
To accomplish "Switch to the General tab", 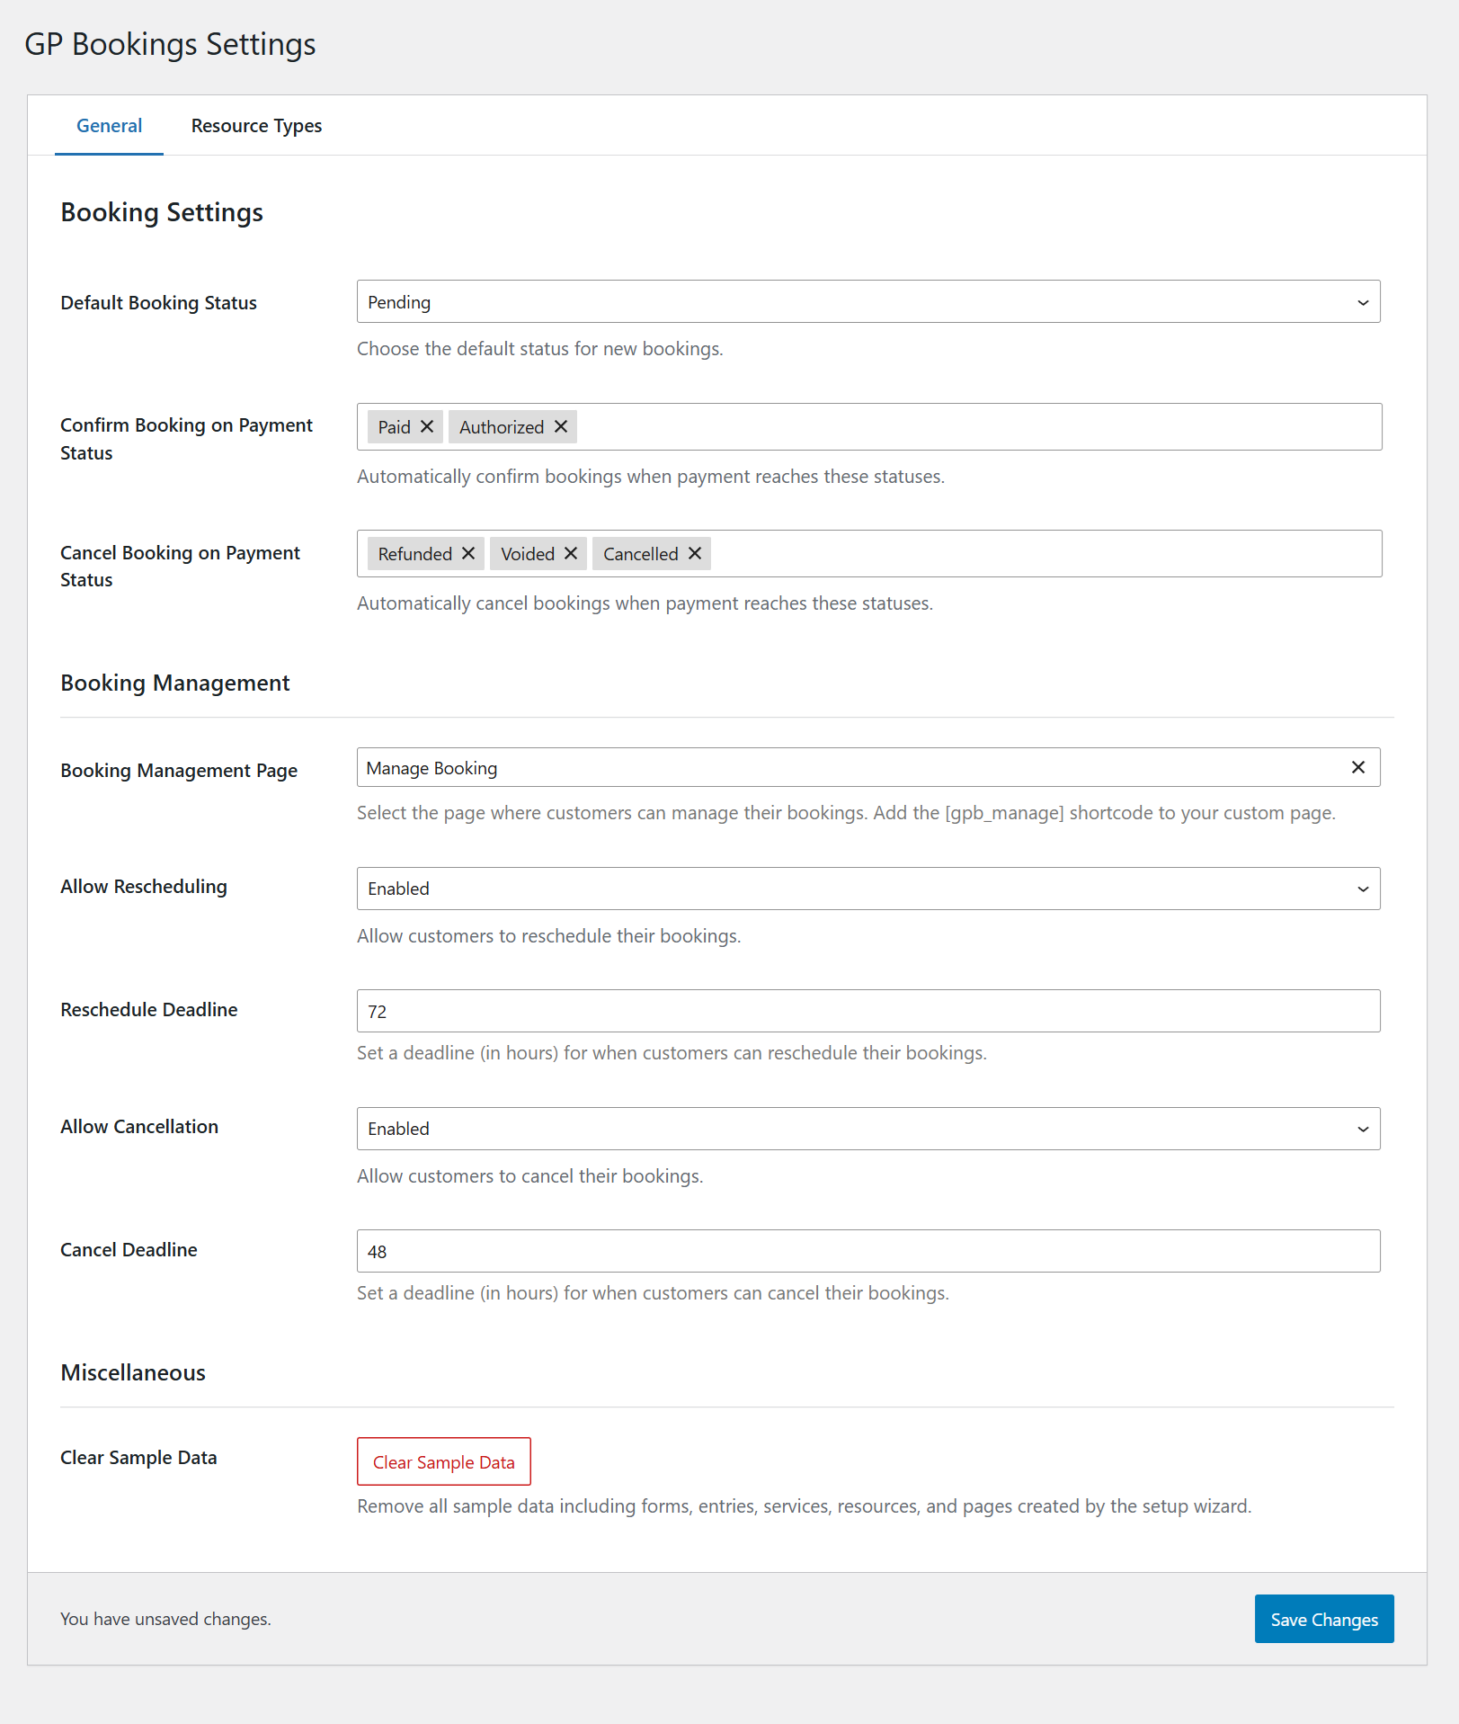I will click(109, 126).
